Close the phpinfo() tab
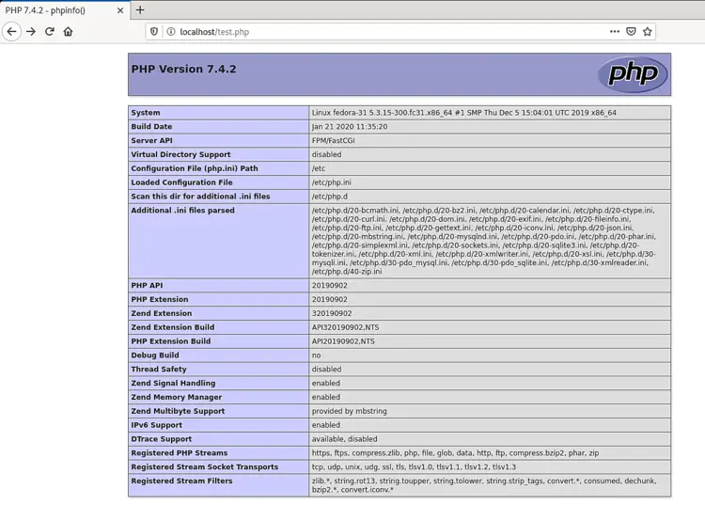705x505 pixels. (120, 10)
